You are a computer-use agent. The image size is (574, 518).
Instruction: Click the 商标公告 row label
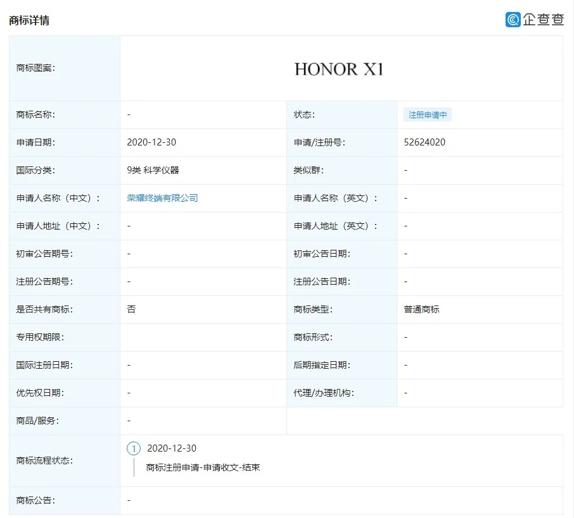tap(35, 500)
